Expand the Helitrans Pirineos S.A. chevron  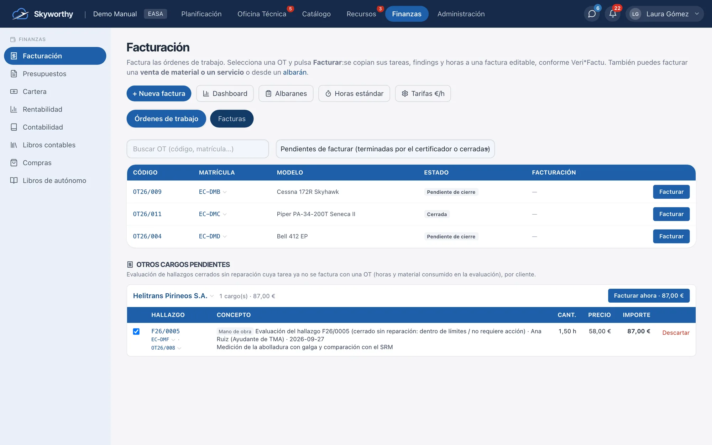[212, 296]
